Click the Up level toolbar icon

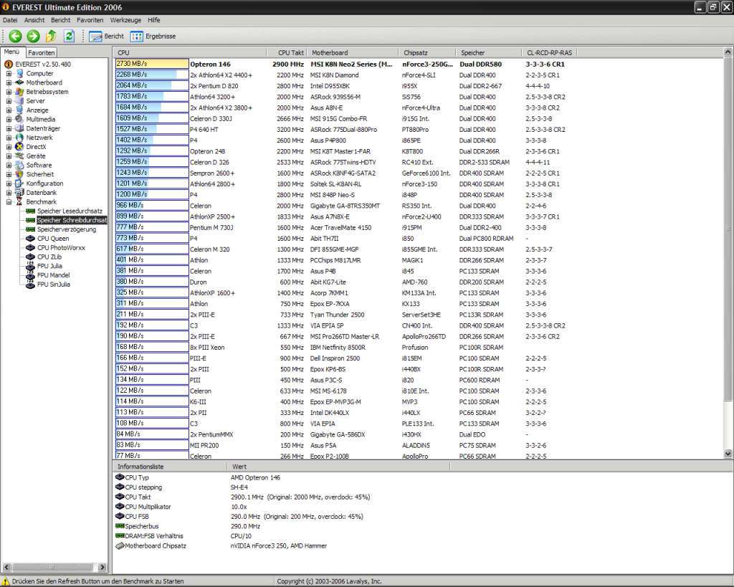(51, 36)
